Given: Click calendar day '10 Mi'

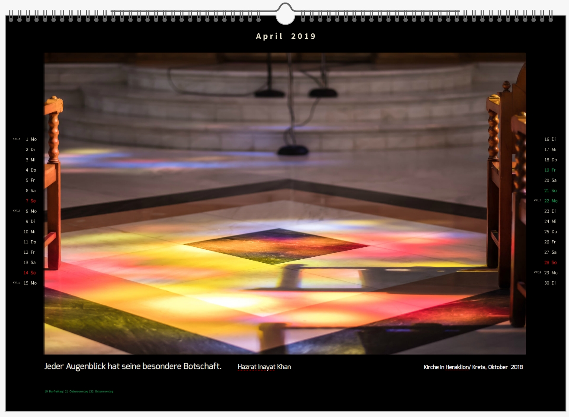Looking at the screenshot, I should pyautogui.click(x=29, y=232).
